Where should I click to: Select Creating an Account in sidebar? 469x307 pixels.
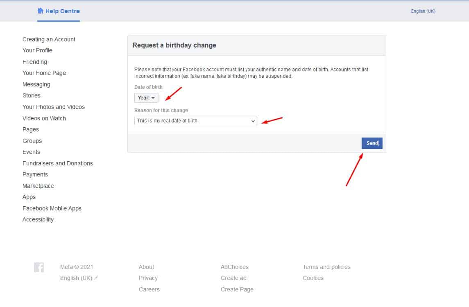pos(49,39)
